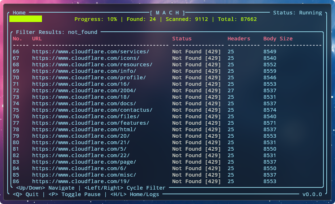Viewport: 335px width, 204px height.
Task: Click Not Found [429] status for docs row
Action: click(196, 104)
